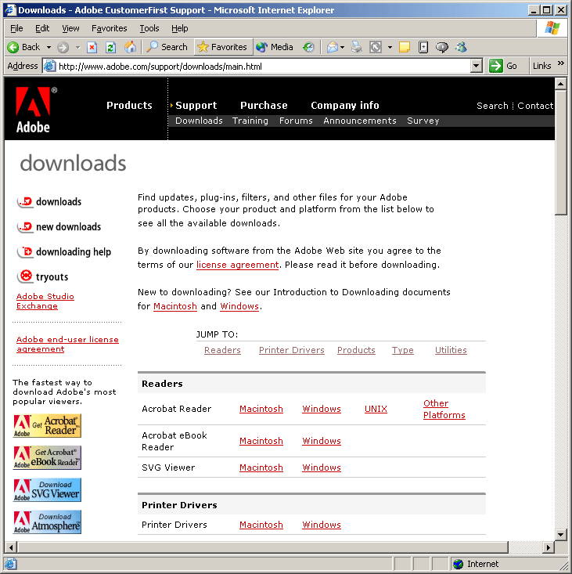The height and width of the screenshot is (574, 572).
Task: Click Search in the Adobe header
Action: [492, 106]
